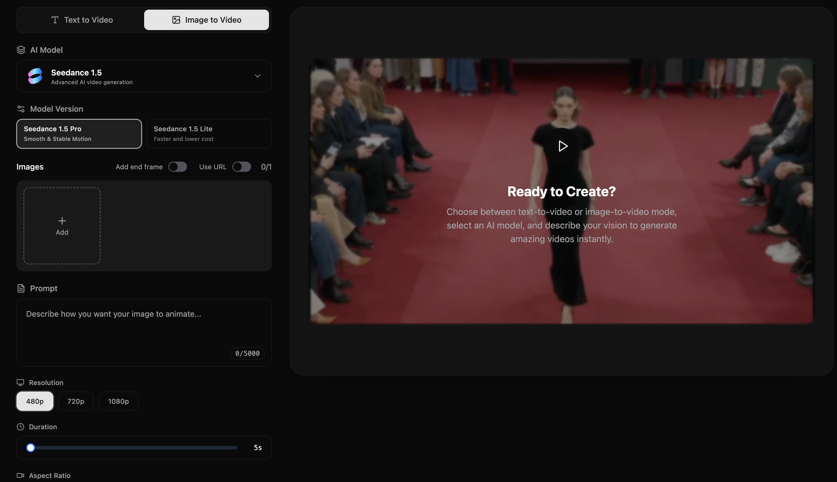Viewport: 837px width, 482px height.
Task: Click the Model Version sliders icon
Action: pyautogui.click(x=21, y=109)
